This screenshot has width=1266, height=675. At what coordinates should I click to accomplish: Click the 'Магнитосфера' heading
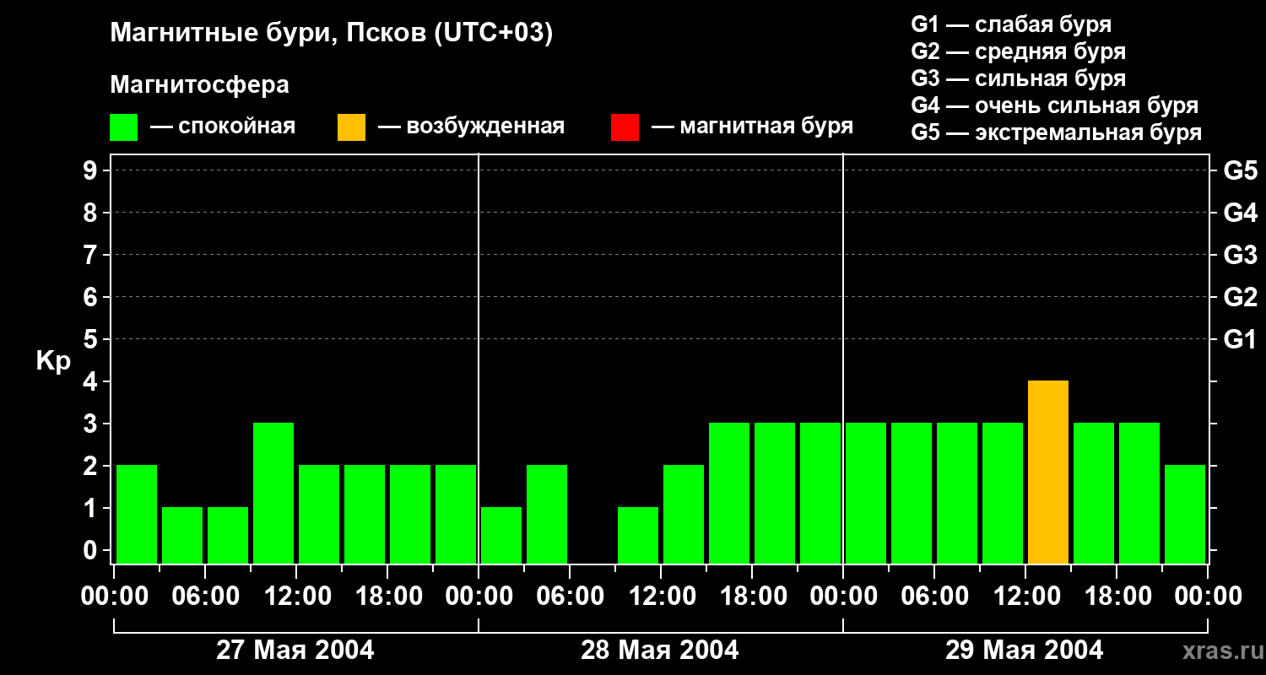click(199, 85)
